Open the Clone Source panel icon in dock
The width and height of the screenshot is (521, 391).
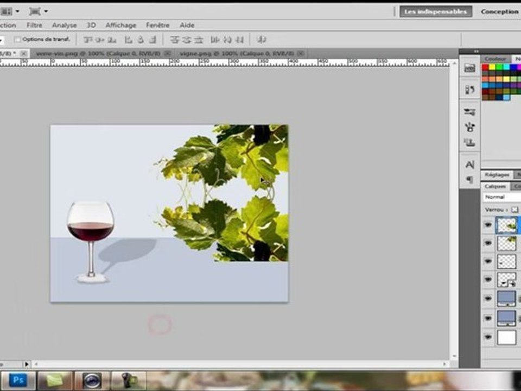[x=469, y=143]
